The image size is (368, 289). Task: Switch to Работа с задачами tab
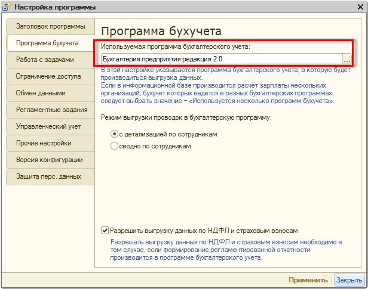click(50, 60)
